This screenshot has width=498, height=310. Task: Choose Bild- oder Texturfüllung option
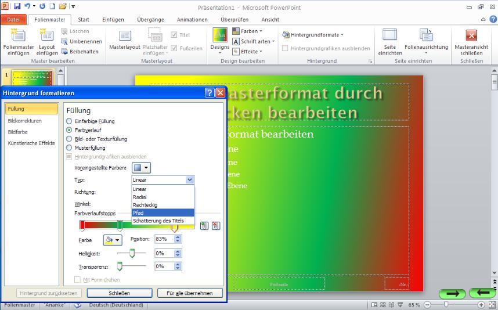(x=70, y=139)
